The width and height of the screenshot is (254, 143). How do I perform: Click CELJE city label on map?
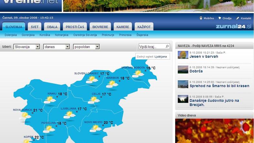click(96, 94)
